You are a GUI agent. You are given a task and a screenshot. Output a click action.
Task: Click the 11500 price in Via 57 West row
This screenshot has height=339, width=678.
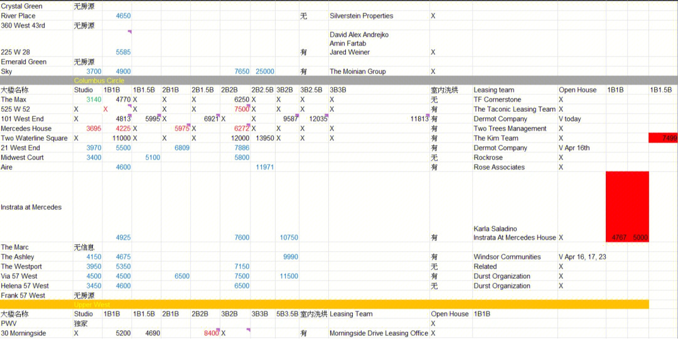(x=289, y=276)
